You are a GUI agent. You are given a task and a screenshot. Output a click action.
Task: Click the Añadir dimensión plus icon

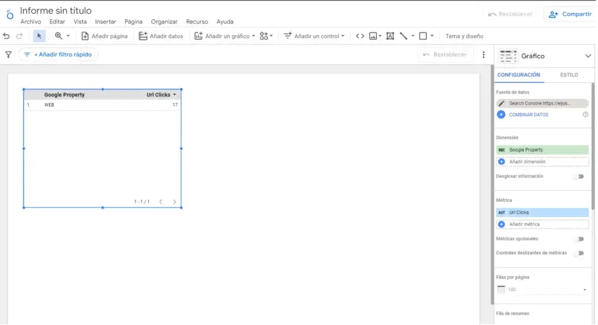(502, 162)
